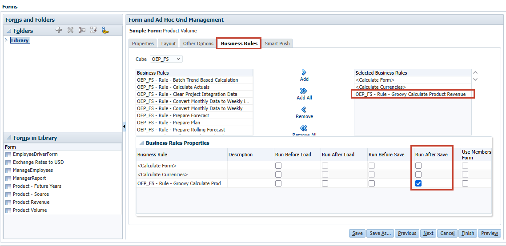The image size is (506, 246).
Task: Click the ManageEmployees form icon
Action: pyautogui.click(x=8, y=170)
